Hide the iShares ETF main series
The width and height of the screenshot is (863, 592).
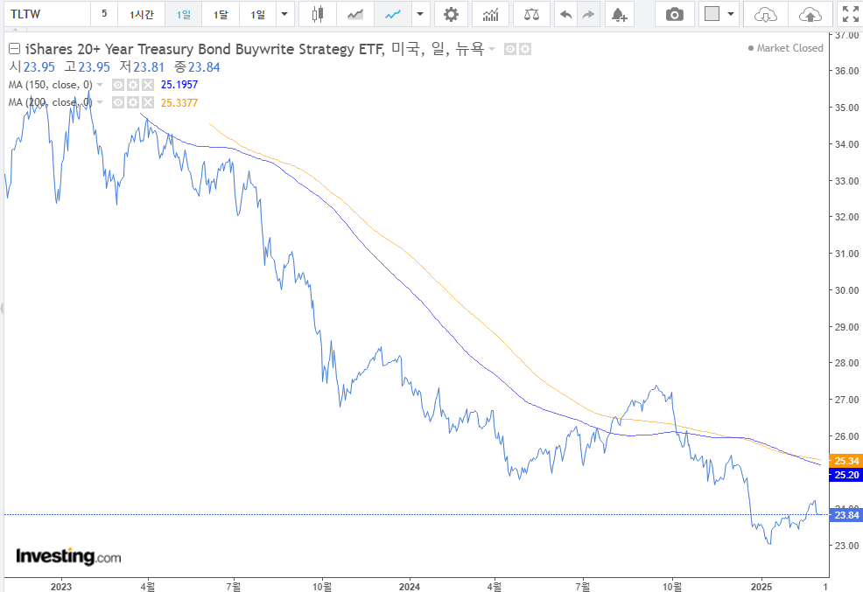click(x=510, y=50)
